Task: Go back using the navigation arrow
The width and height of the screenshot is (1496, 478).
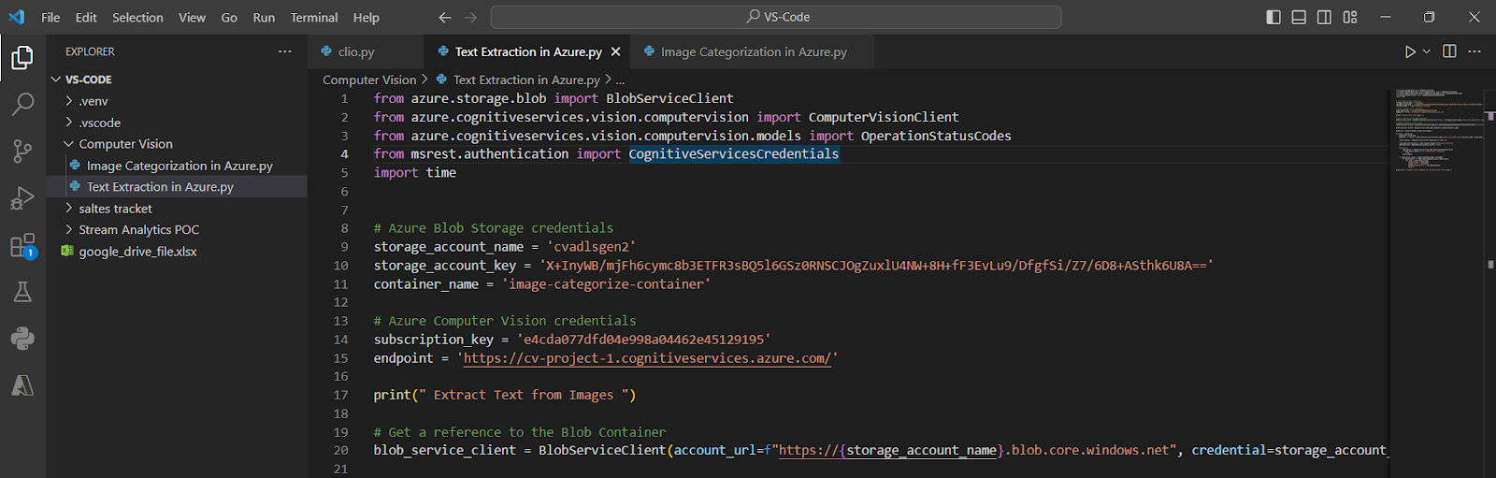Action: pos(445,17)
